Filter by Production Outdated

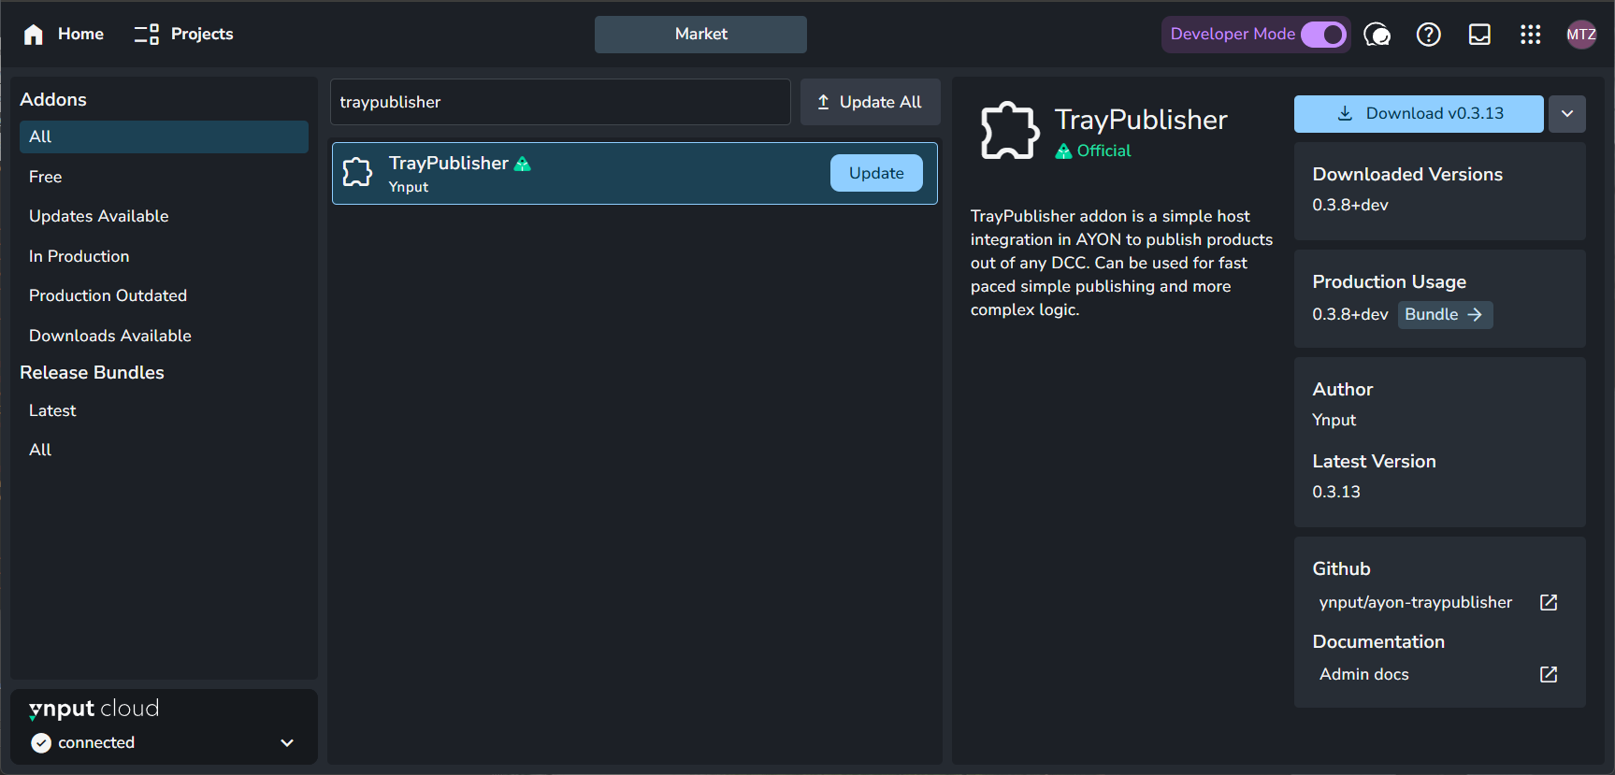164,295
